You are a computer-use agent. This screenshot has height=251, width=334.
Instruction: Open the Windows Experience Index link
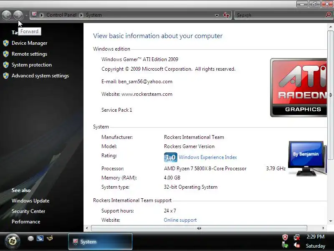pos(207,157)
